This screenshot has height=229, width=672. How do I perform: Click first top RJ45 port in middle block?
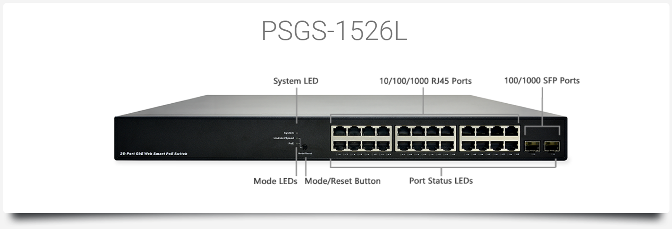[403, 132]
